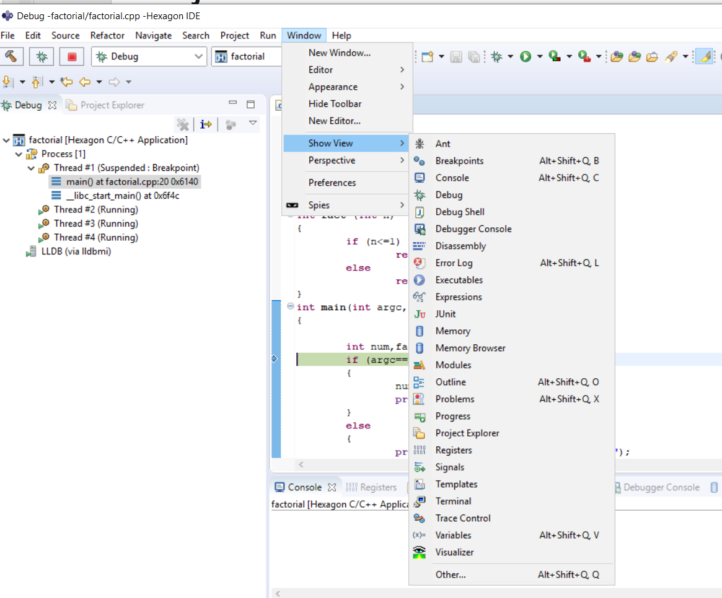
Task: Show the Disassembly view
Action: (511, 246)
